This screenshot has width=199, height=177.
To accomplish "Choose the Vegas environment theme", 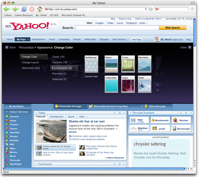I will pyautogui.click(x=128, y=84).
